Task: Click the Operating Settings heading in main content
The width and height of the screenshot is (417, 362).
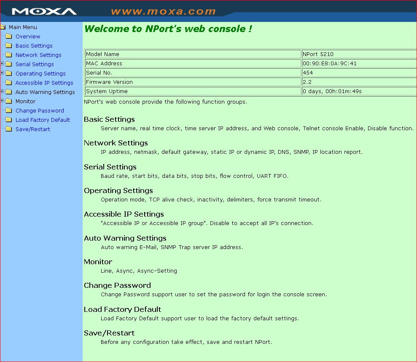Action: click(118, 190)
